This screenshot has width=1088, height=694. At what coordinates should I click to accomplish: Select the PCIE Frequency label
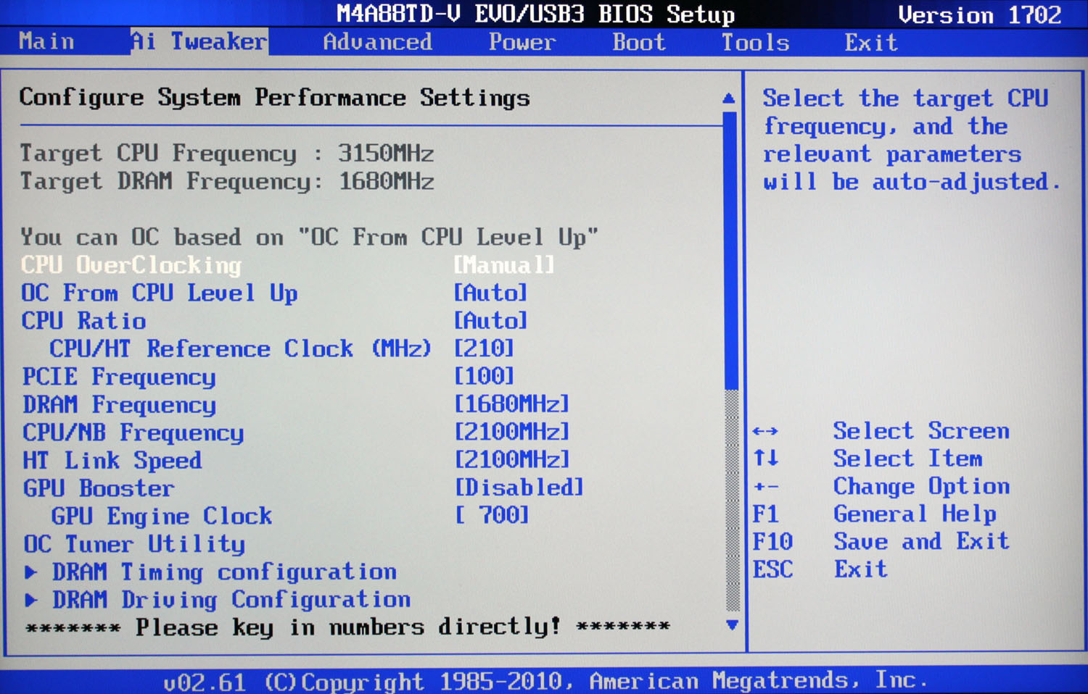[119, 377]
